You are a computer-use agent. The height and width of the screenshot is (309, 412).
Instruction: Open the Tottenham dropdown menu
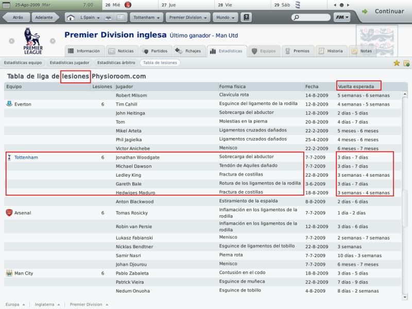[x=146, y=18]
